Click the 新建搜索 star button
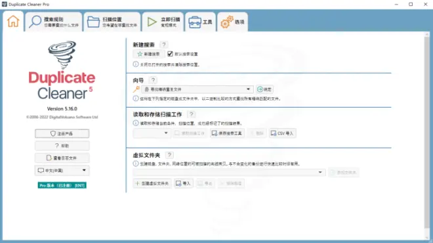Image resolution: width=433 pixels, height=243 pixels. (x=148, y=54)
